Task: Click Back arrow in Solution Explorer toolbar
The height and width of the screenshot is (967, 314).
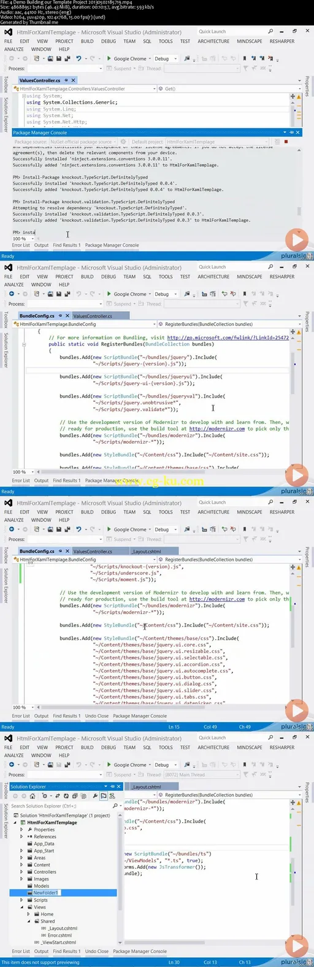Action: [15, 796]
